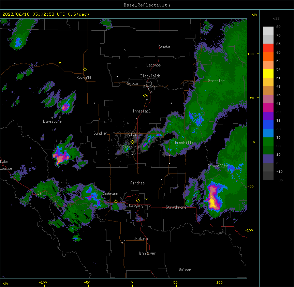The height and width of the screenshot is (287, 294).
Task: Select the RedDeer city label
Action: 150,87
